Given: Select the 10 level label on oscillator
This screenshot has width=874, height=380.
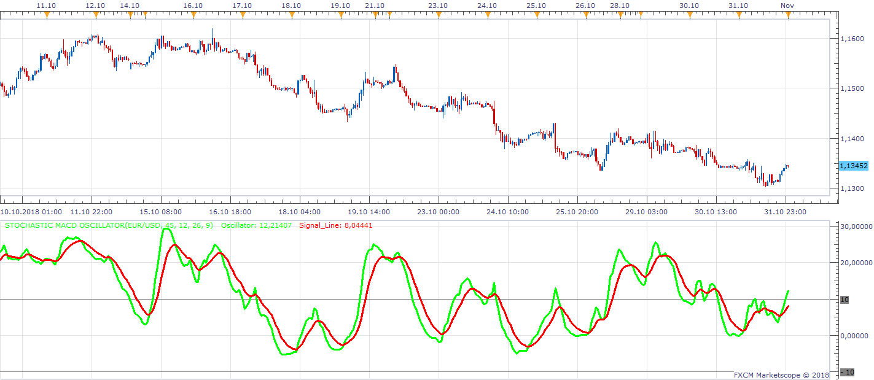Looking at the screenshot, I should (x=844, y=300).
